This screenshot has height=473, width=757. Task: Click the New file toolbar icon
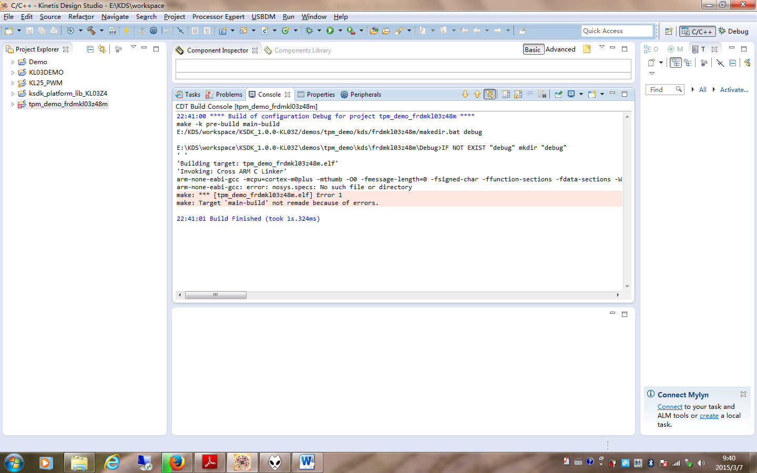coord(9,31)
